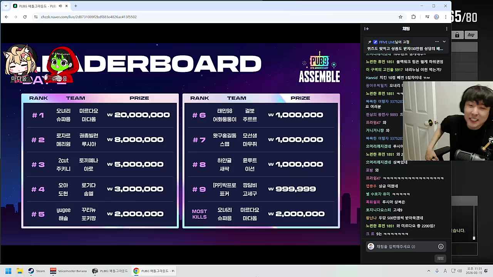493x277 pixels.
Task: Reload the chzzk live page
Action: point(25,17)
